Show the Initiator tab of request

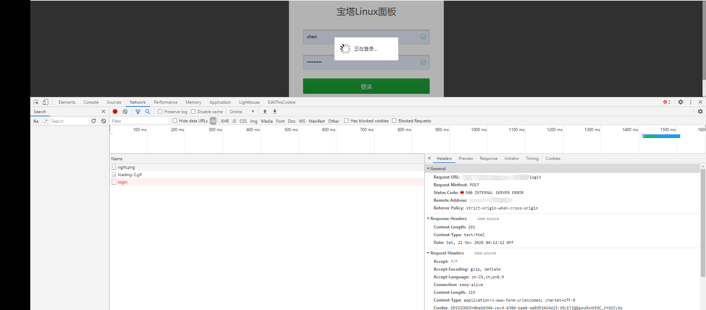pos(512,158)
